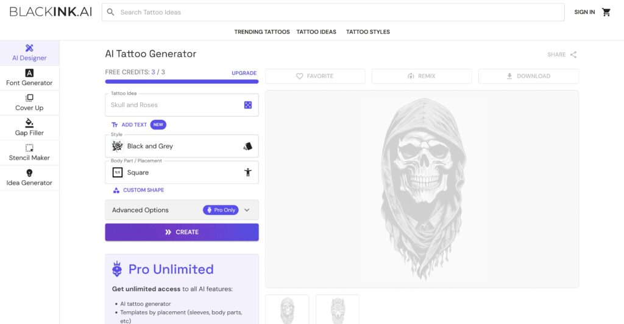Open the Square body placement selector
The height and width of the screenshot is (324, 624).
(182, 172)
